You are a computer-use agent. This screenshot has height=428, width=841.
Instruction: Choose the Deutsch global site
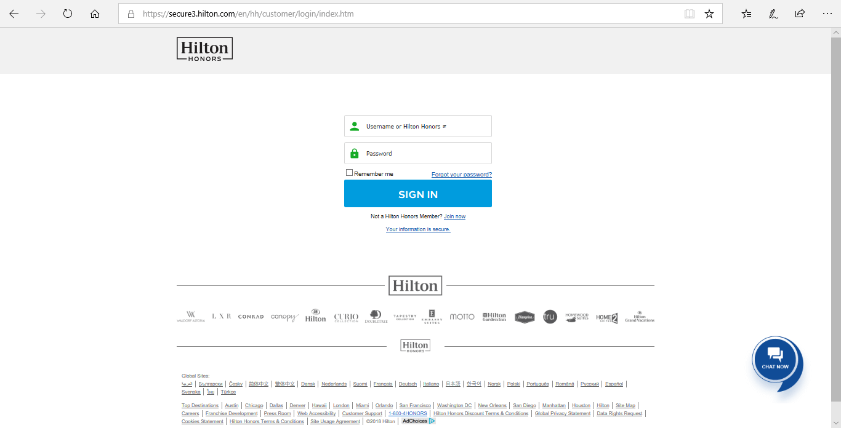(408, 384)
